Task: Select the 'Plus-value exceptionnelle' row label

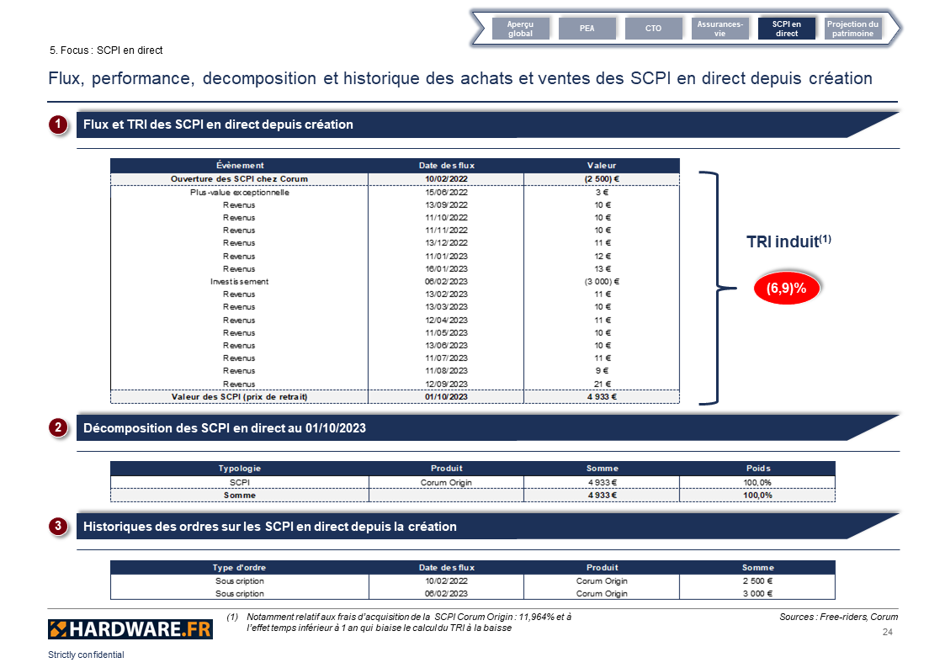Action: coord(239,192)
